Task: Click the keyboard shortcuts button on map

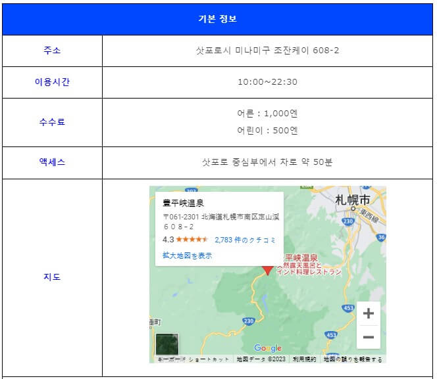Action: 193,359
